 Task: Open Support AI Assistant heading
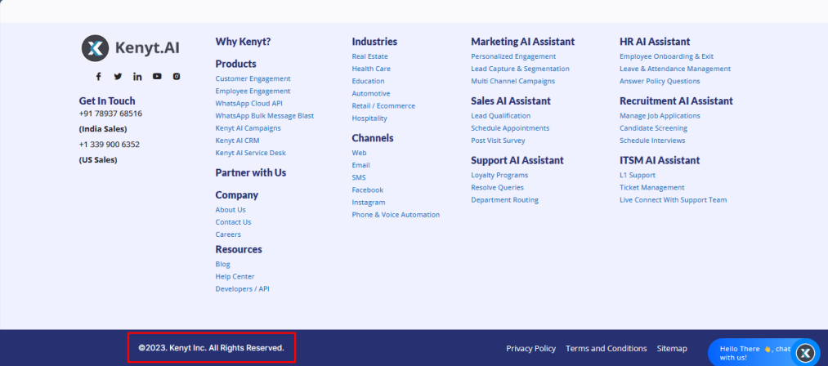click(517, 160)
